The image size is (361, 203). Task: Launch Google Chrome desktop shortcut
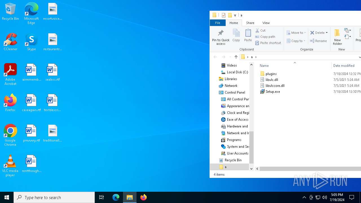pyautogui.click(x=10, y=135)
